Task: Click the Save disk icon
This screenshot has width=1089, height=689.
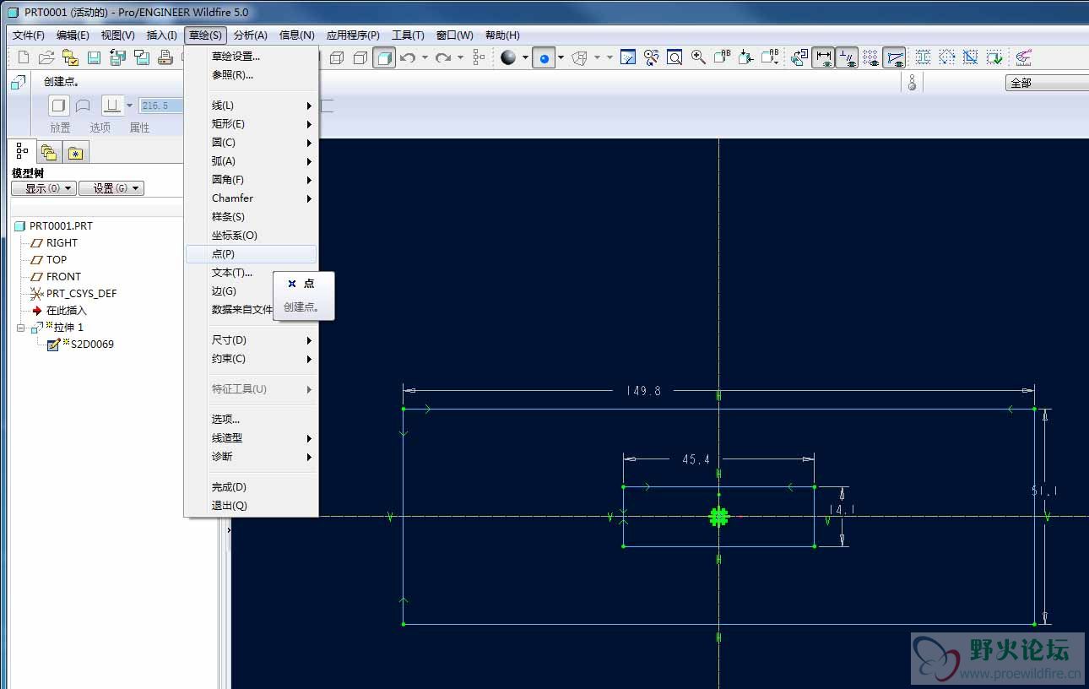Action: coord(95,57)
